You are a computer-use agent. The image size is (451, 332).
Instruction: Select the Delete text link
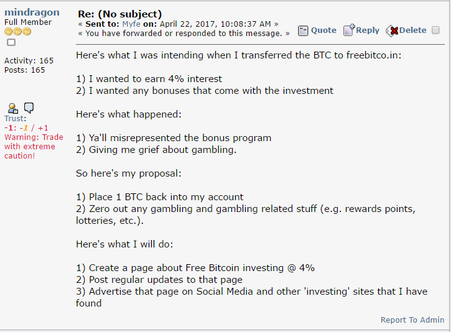tap(413, 30)
